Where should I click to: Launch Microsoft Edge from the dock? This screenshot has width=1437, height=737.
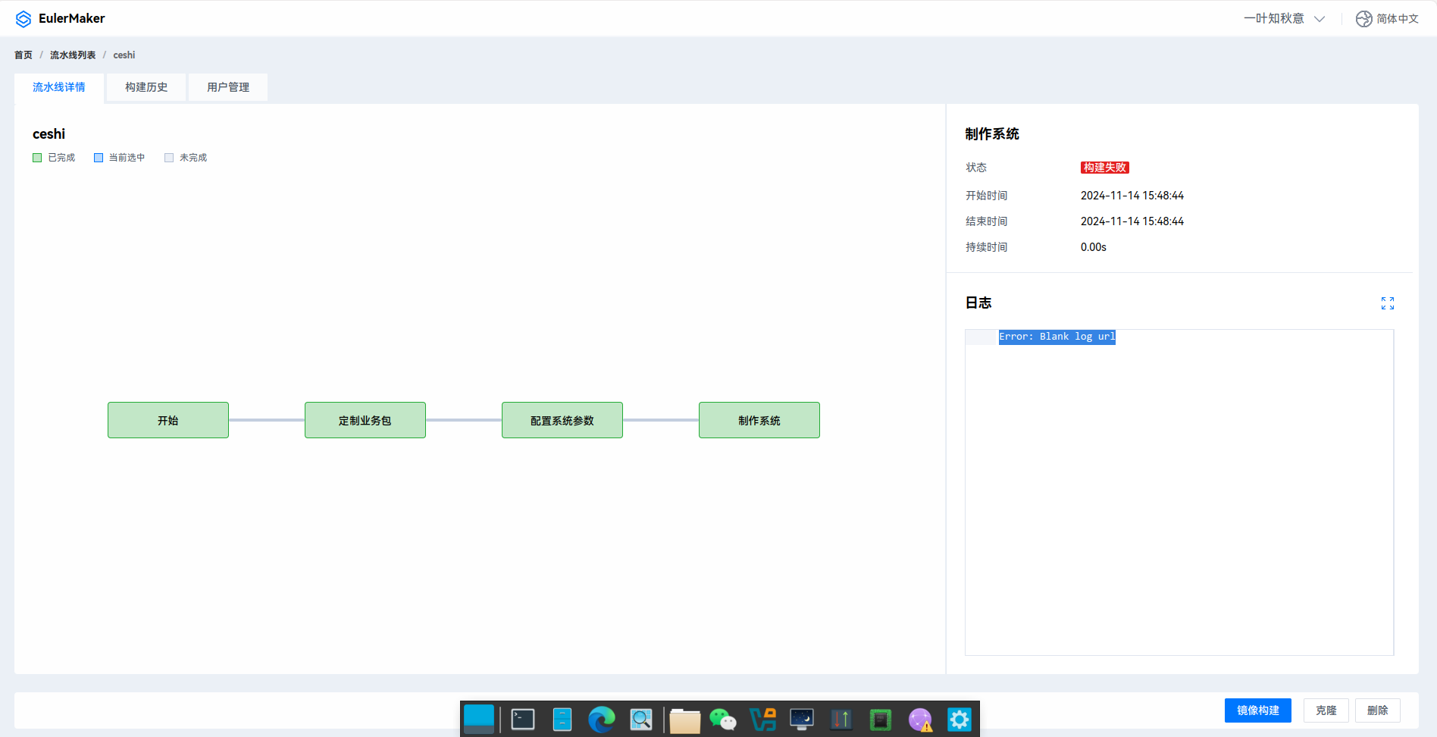pos(602,719)
